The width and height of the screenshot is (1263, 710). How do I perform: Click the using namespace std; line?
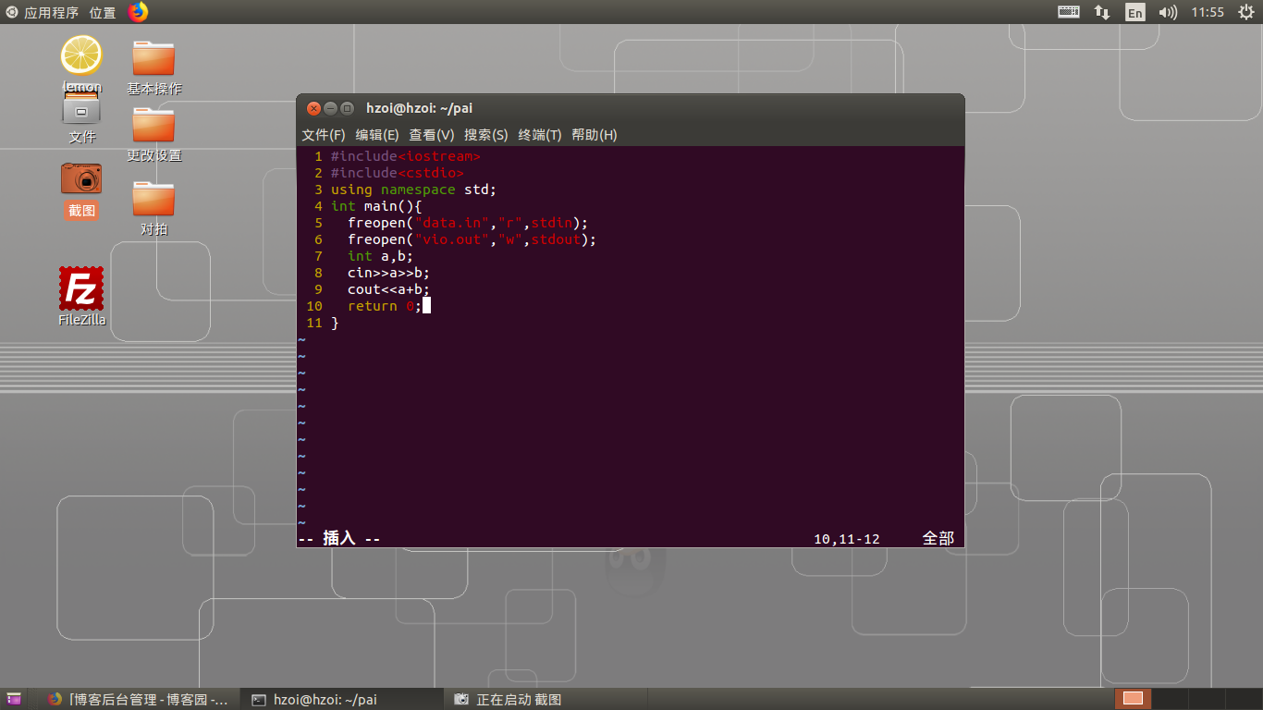pos(414,190)
